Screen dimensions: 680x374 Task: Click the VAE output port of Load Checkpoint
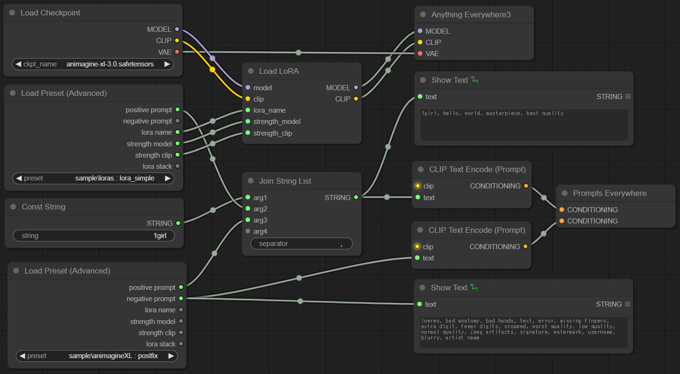click(177, 52)
